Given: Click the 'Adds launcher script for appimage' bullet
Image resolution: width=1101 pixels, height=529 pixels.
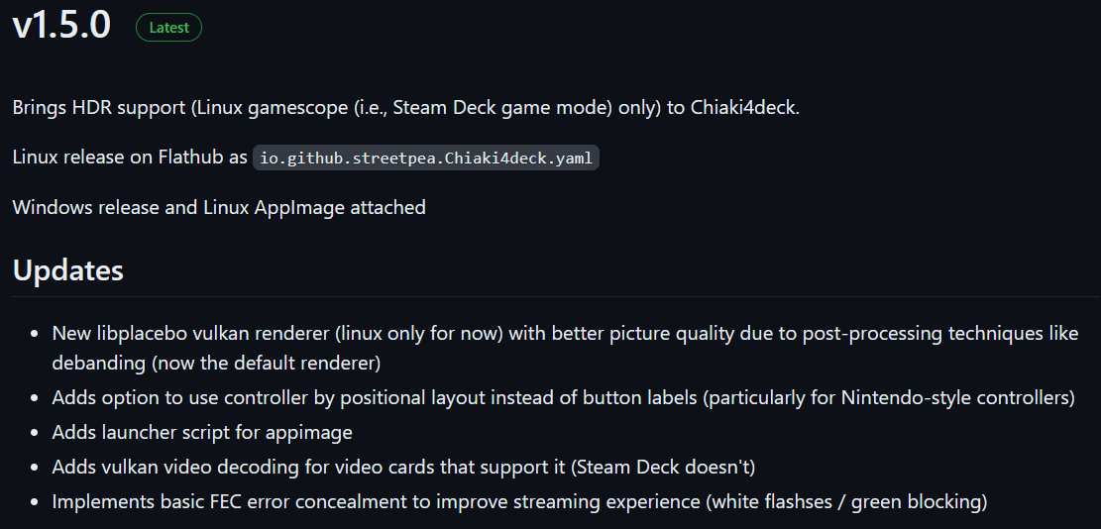Looking at the screenshot, I should [202, 432].
